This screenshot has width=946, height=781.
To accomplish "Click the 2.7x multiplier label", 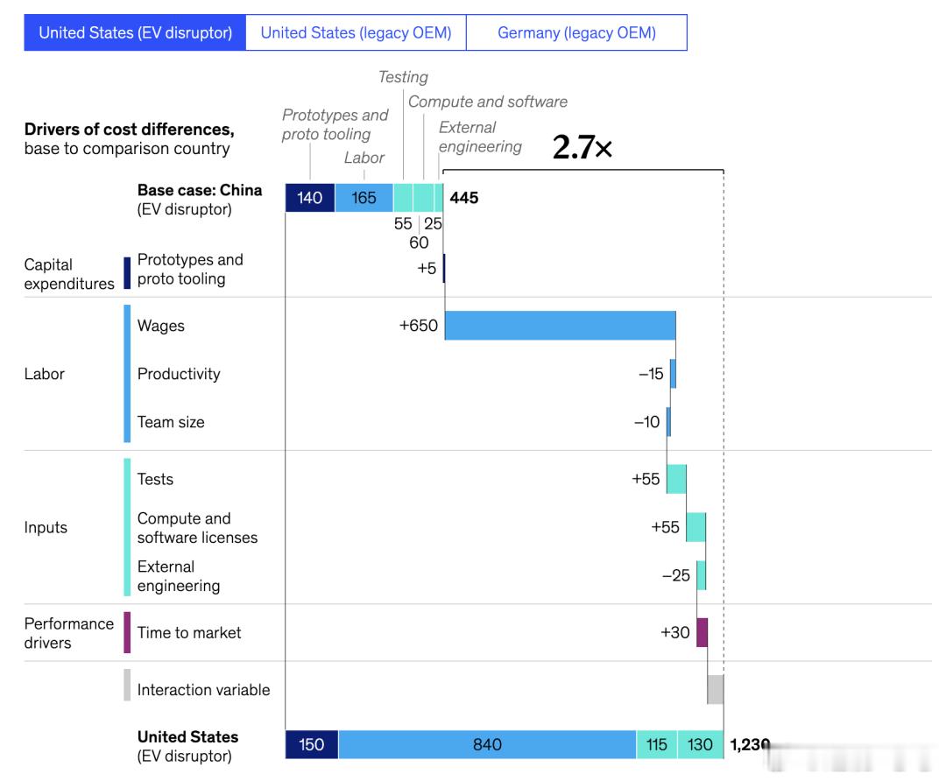I will [582, 146].
